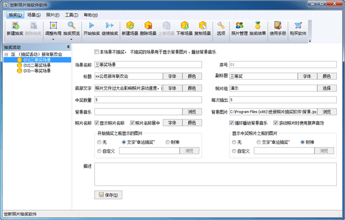345x220 pixels.
Task: View 抽奖结果 medal icon
Action: click(x=258, y=29)
